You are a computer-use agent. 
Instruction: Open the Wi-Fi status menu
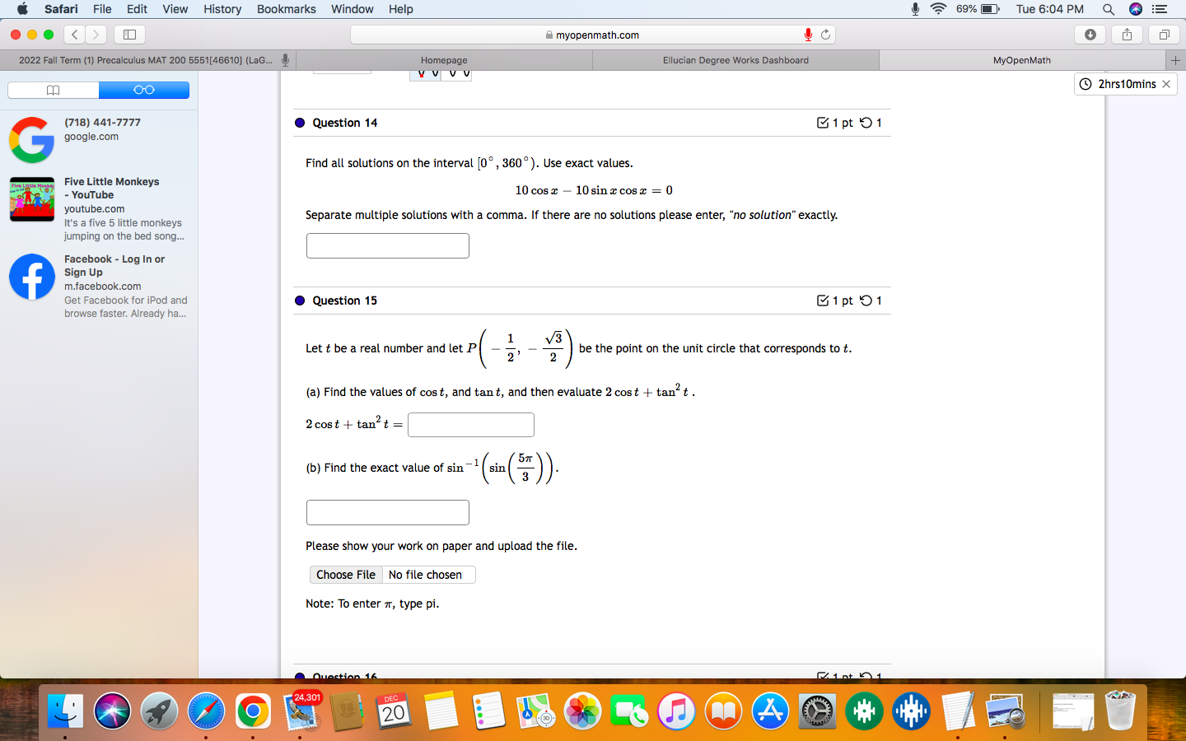pos(938,9)
